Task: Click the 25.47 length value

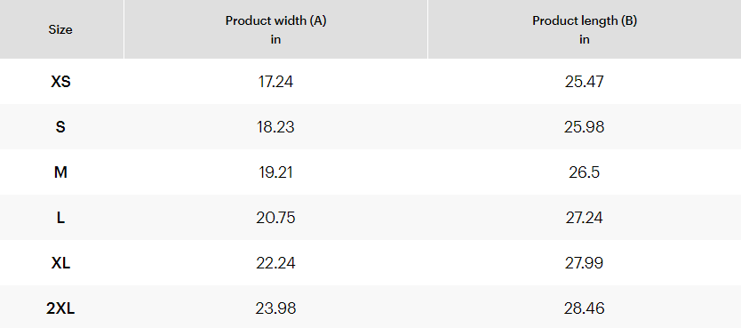Action: (x=585, y=82)
